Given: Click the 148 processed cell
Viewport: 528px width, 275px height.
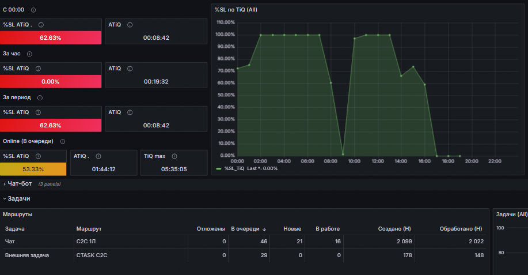Looking at the screenshot, I should click(x=479, y=255).
